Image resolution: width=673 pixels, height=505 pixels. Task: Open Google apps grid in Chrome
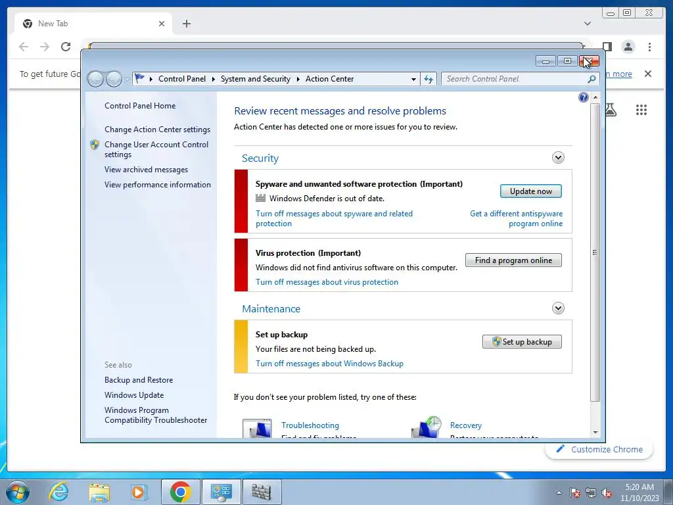pyautogui.click(x=641, y=110)
